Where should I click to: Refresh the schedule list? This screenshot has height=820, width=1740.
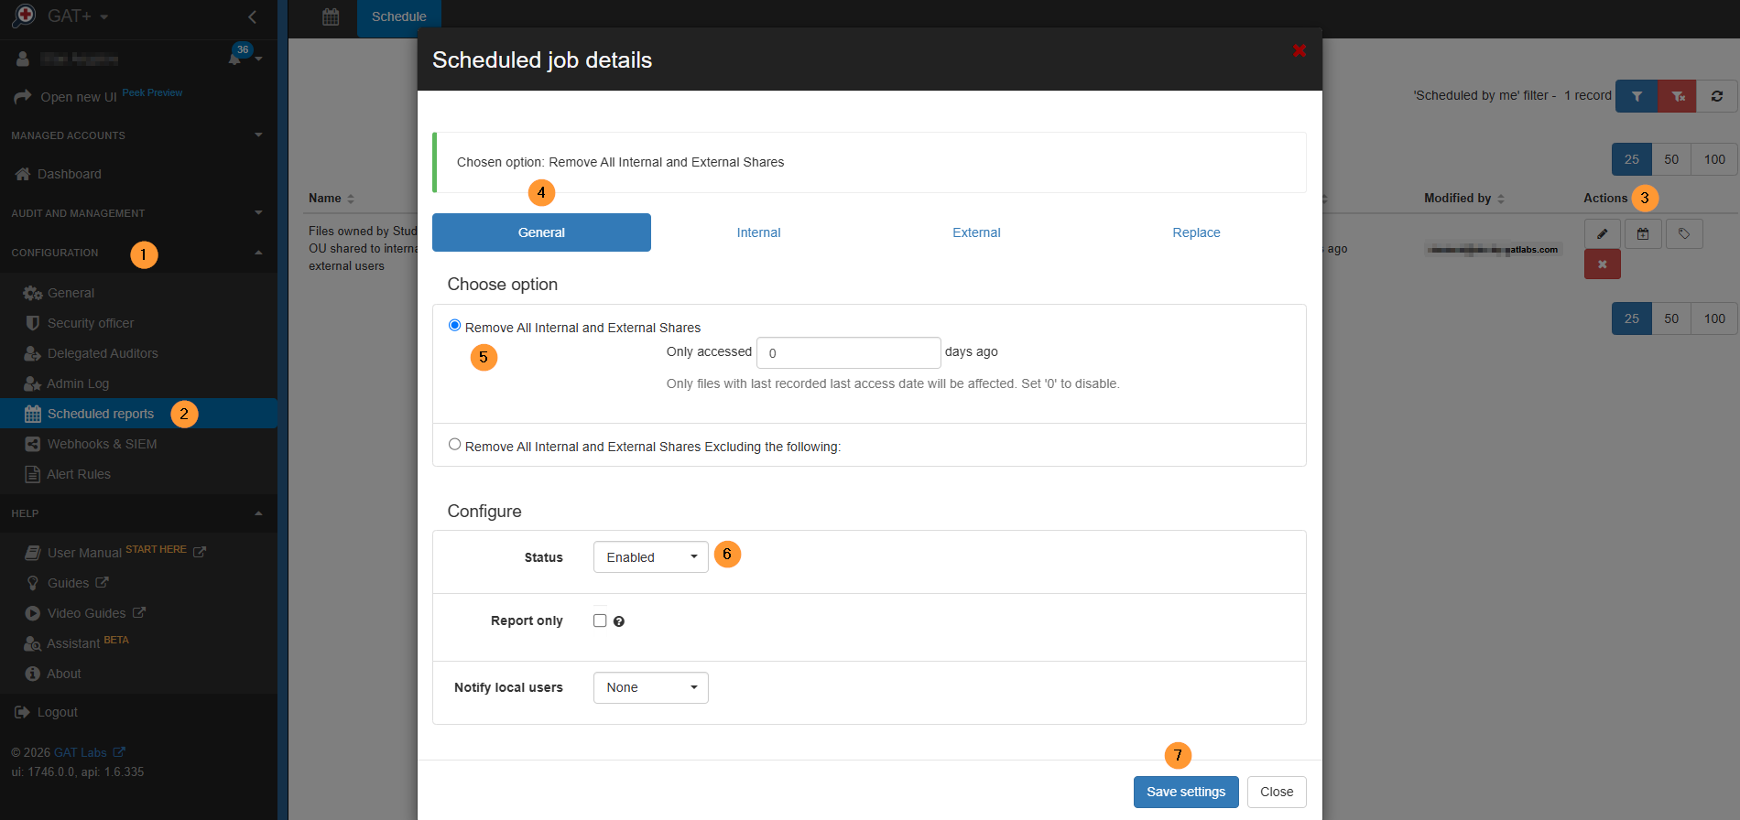[x=1717, y=96]
